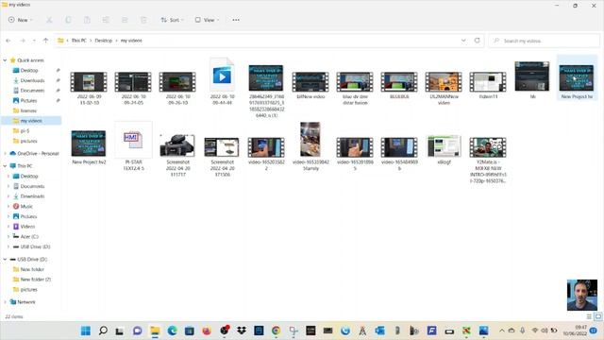Show hidden system tray icons
This screenshot has width=604, height=340.
click(x=501, y=331)
